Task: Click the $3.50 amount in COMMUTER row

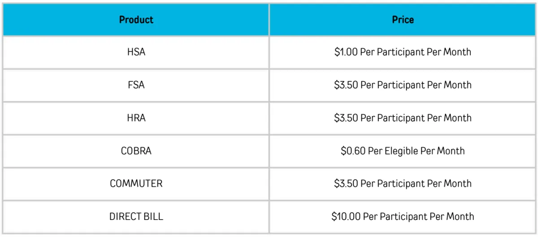Action: [346, 184]
